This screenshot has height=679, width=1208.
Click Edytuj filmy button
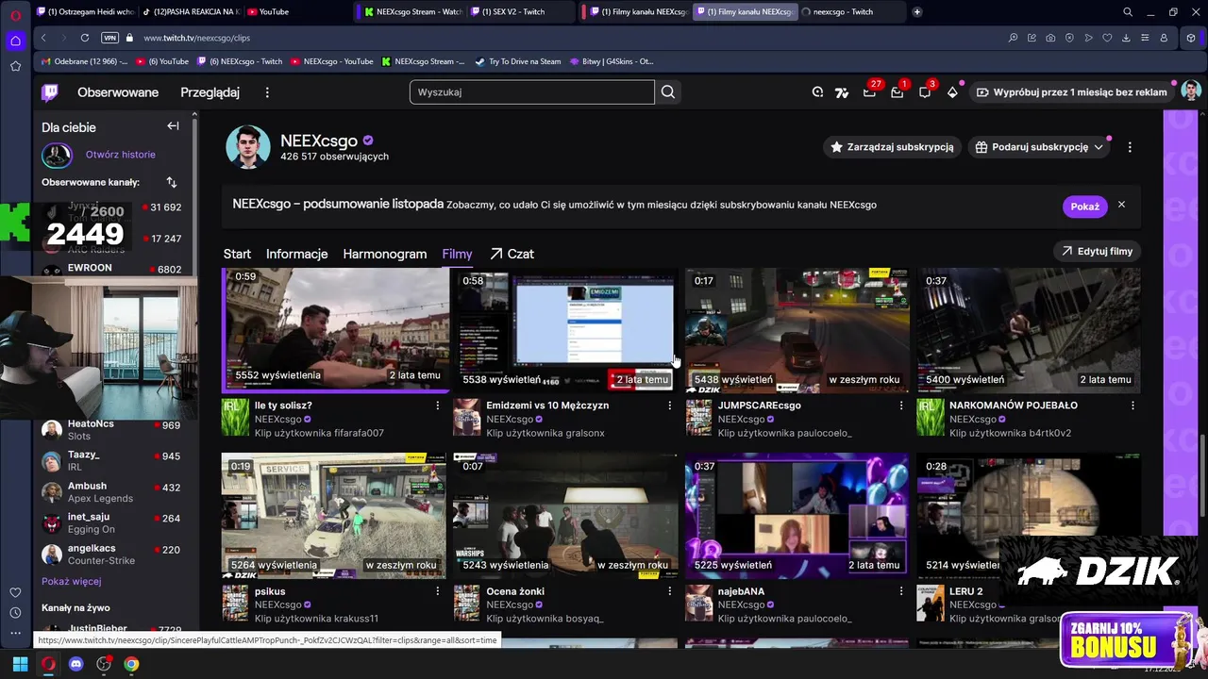point(1097,252)
